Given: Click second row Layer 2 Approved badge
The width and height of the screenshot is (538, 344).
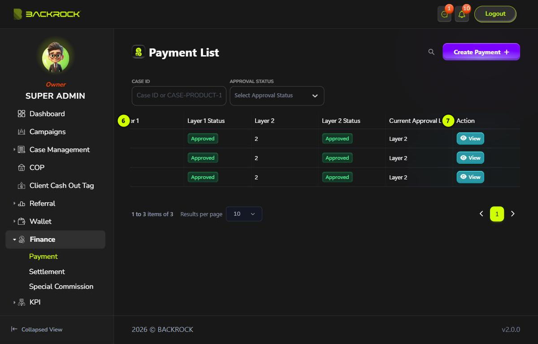Looking at the screenshot, I should click(337, 158).
